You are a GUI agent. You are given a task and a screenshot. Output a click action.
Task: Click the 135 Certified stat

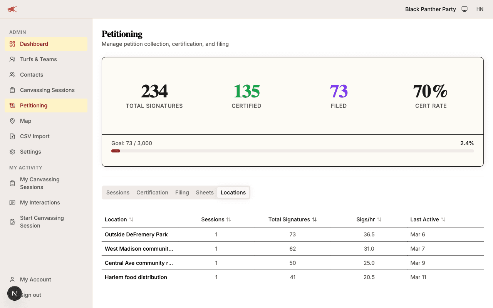click(246, 96)
